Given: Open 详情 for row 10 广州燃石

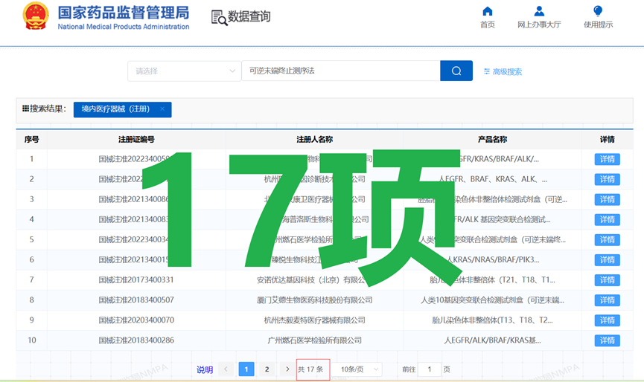Looking at the screenshot, I should [x=606, y=340].
